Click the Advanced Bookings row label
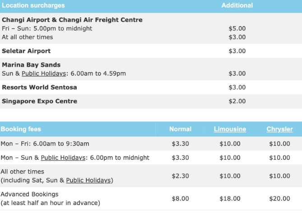The width and height of the screenshot is (302, 214). tap(30, 194)
